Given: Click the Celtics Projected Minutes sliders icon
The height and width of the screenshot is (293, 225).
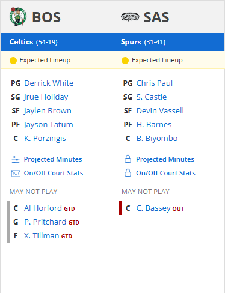Looking at the screenshot, I should 16,160.
